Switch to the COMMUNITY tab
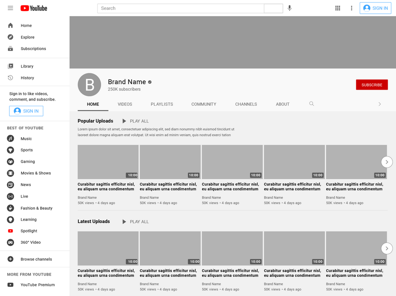396x296 pixels. click(204, 104)
